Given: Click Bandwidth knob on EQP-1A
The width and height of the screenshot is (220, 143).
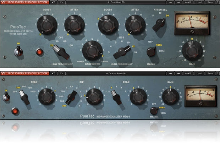Looking at the screenshot, I should point(92,51).
